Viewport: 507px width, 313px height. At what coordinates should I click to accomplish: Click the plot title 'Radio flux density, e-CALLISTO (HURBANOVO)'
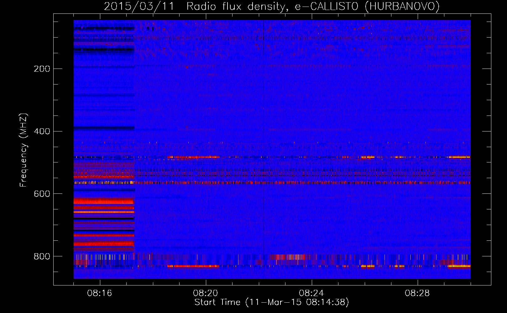(x=313, y=7)
